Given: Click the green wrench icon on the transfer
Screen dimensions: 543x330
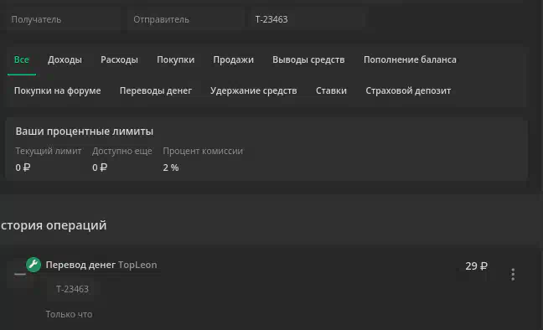Looking at the screenshot, I should pos(34,265).
